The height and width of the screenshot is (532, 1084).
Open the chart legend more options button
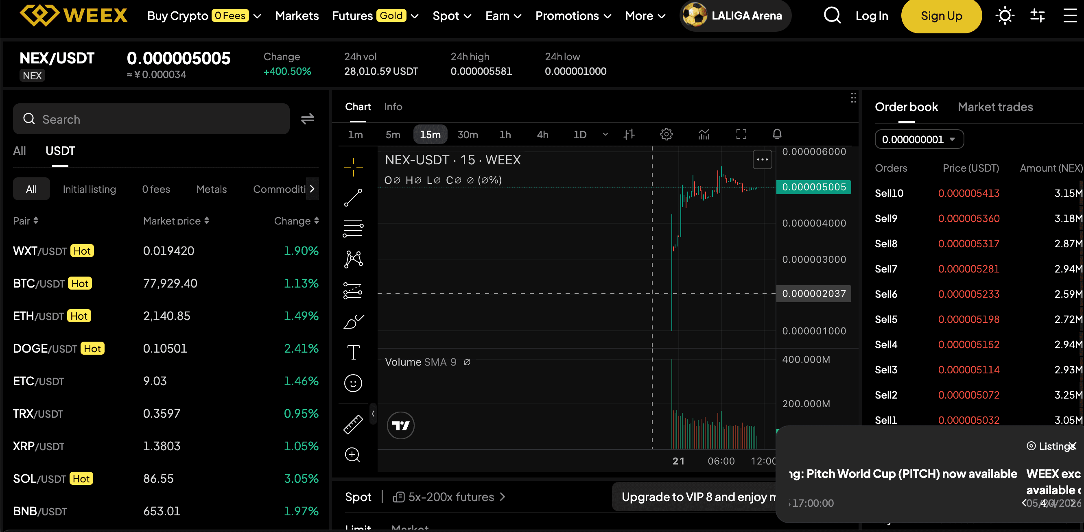(x=763, y=159)
